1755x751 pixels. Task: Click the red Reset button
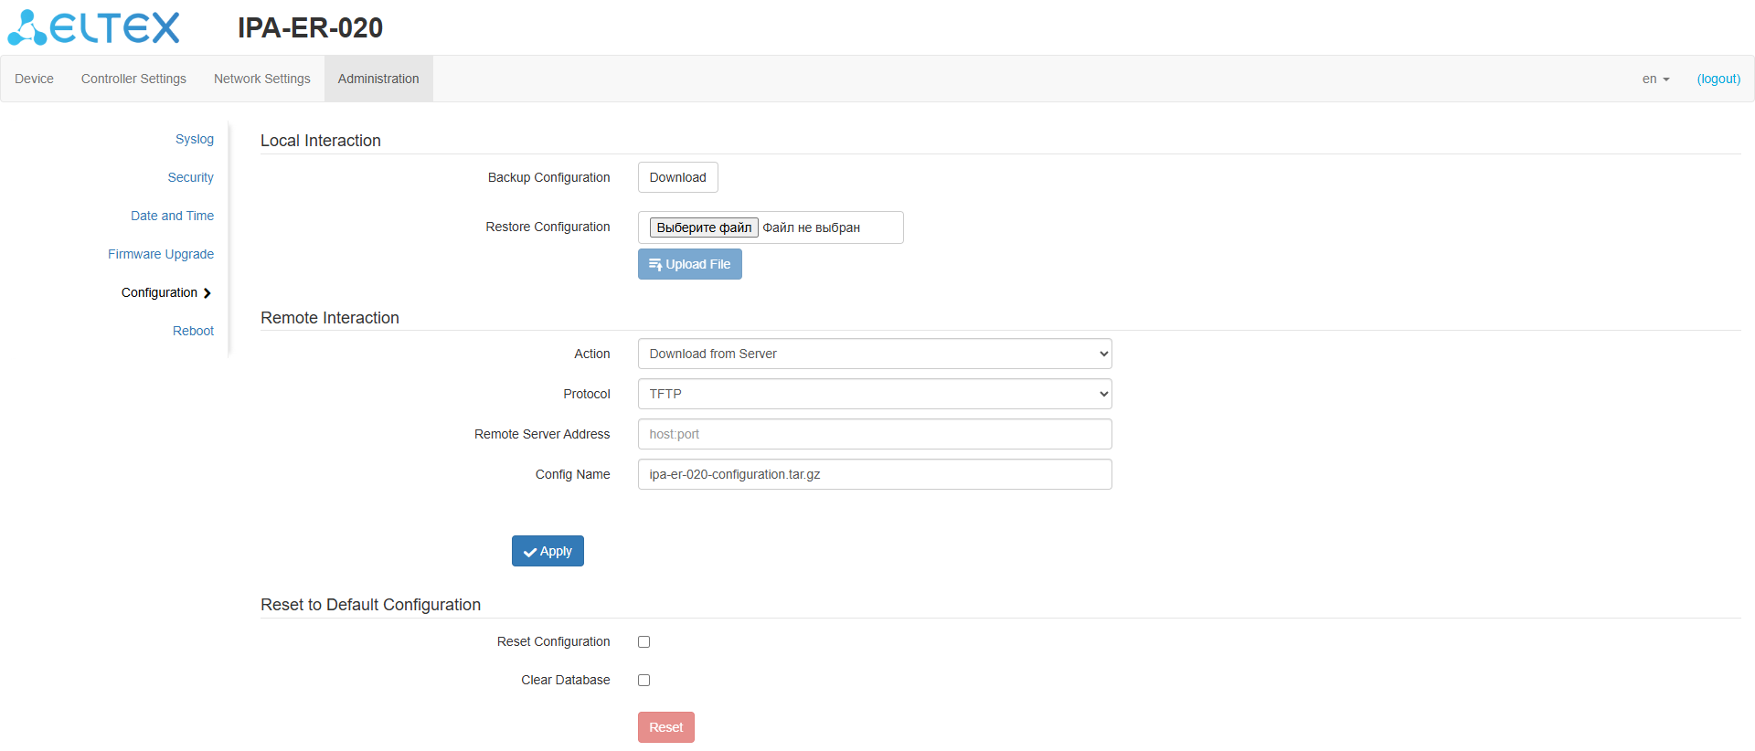coord(665,727)
